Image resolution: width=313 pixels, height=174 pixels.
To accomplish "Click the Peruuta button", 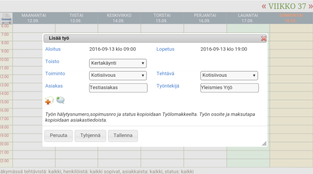I will 59,136.
